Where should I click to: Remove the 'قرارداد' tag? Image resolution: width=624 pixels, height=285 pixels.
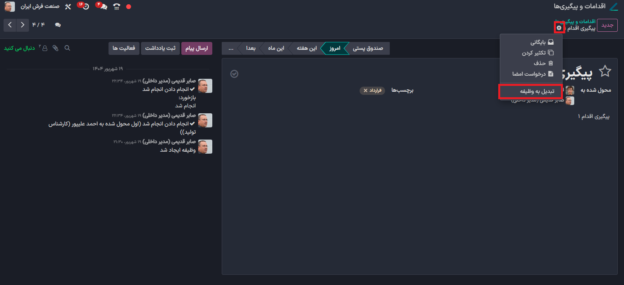tap(365, 91)
